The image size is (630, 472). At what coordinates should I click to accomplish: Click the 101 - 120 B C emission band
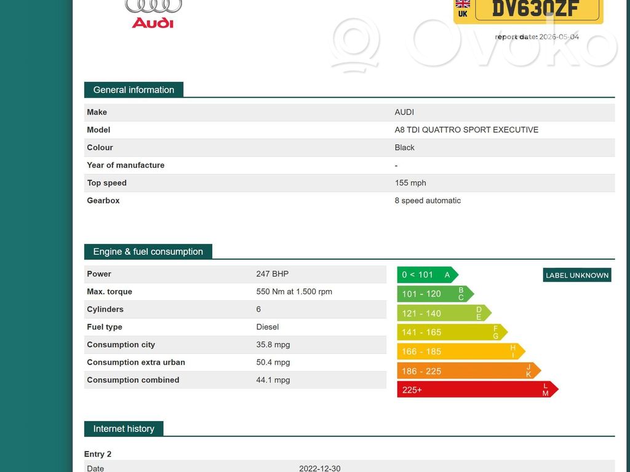pos(436,294)
